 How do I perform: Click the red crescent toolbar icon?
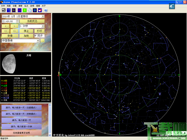(40, 10)
